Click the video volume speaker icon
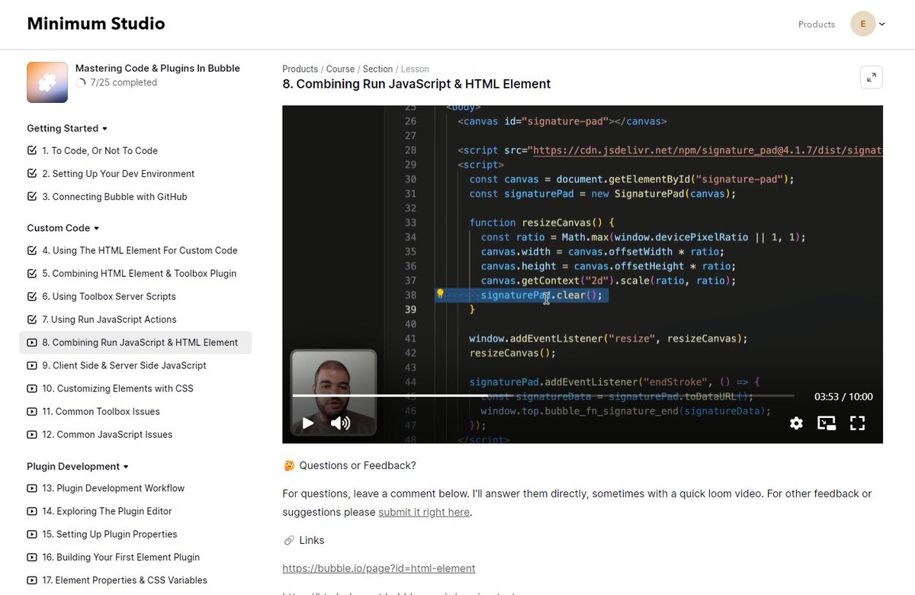This screenshot has width=915, height=595. pyautogui.click(x=340, y=423)
